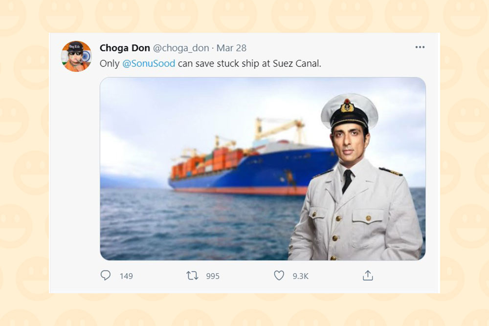The image size is (489, 326).
Task: Open the three-dot more options menu
Action: (420, 47)
